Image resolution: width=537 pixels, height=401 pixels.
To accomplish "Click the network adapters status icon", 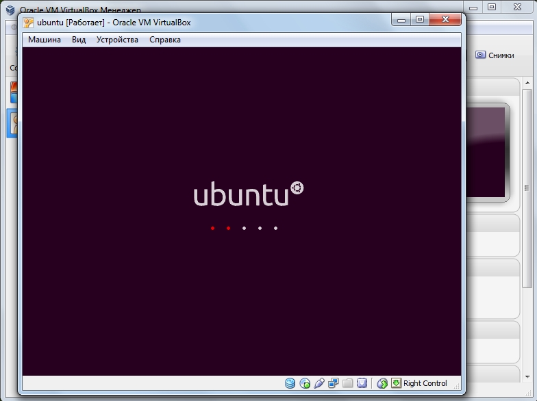I will pyautogui.click(x=333, y=383).
